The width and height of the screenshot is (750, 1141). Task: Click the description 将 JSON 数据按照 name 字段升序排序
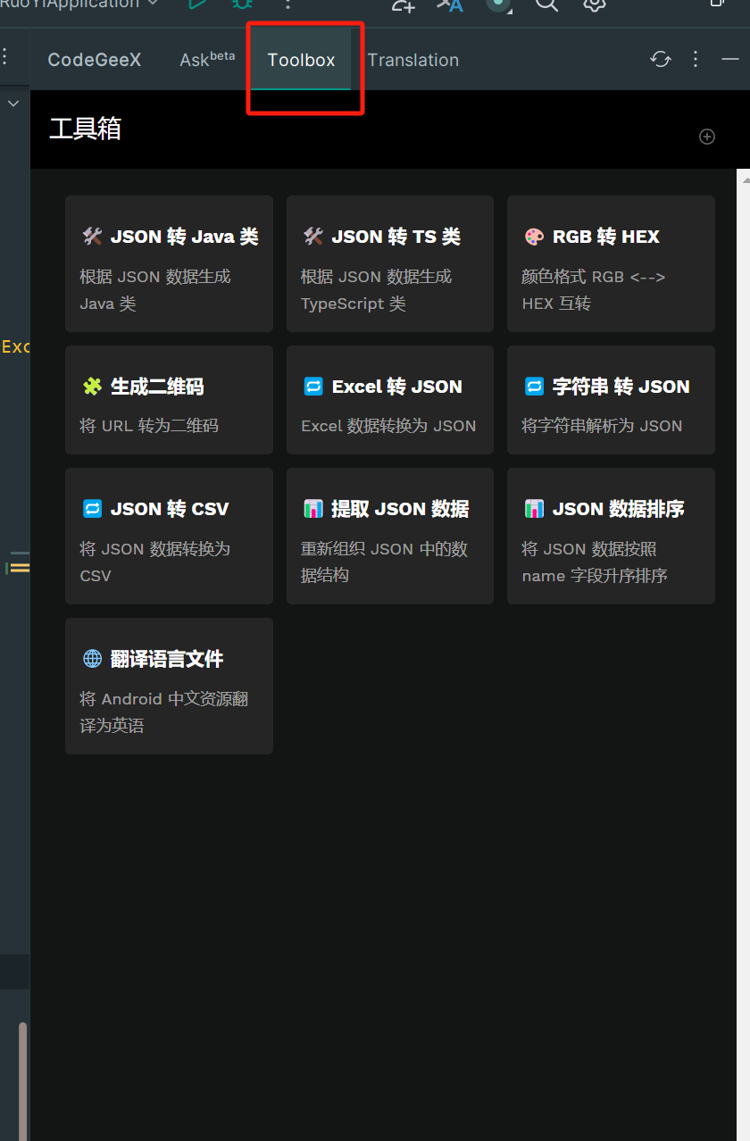595,562
